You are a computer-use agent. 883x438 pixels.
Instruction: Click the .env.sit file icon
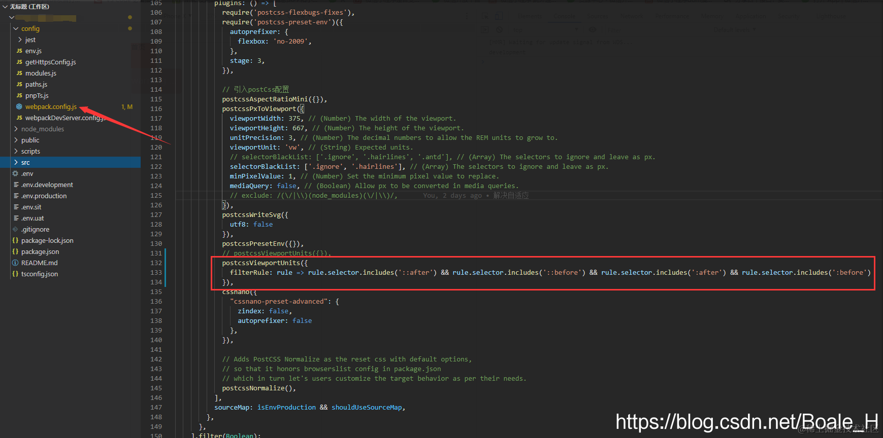(x=16, y=207)
